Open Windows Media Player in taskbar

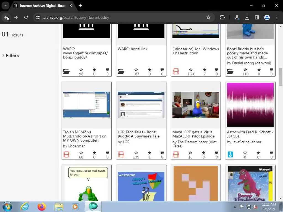tap(75, 206)
